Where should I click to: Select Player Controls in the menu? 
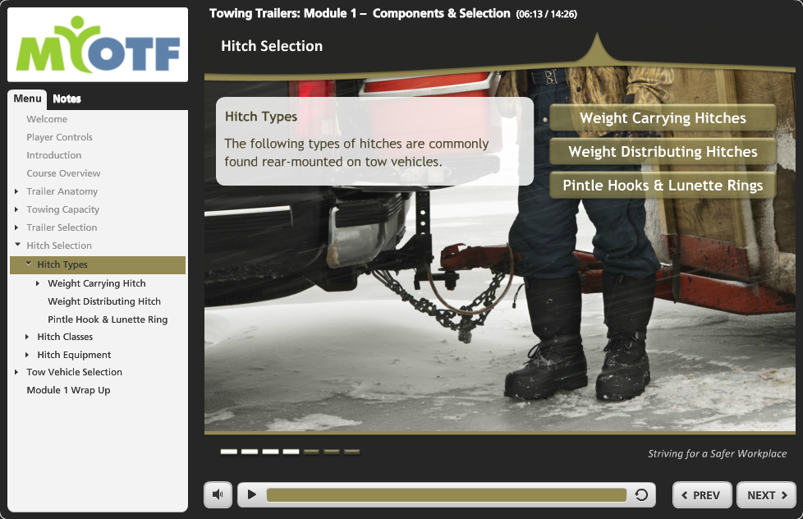pos(59,137)
